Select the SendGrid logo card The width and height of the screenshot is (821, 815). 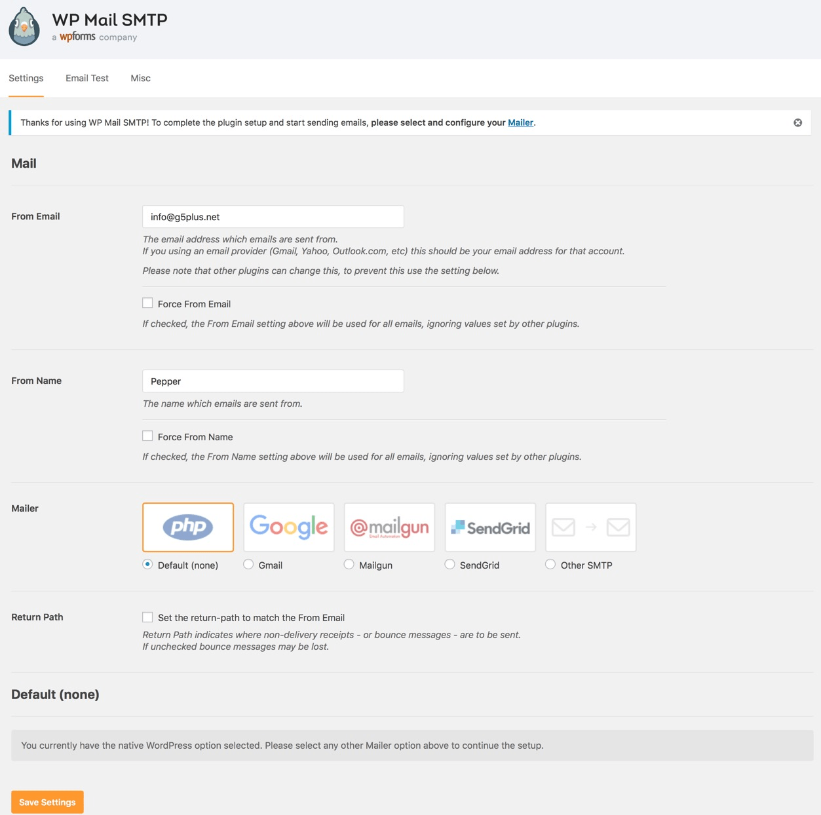tap(491, 527)
